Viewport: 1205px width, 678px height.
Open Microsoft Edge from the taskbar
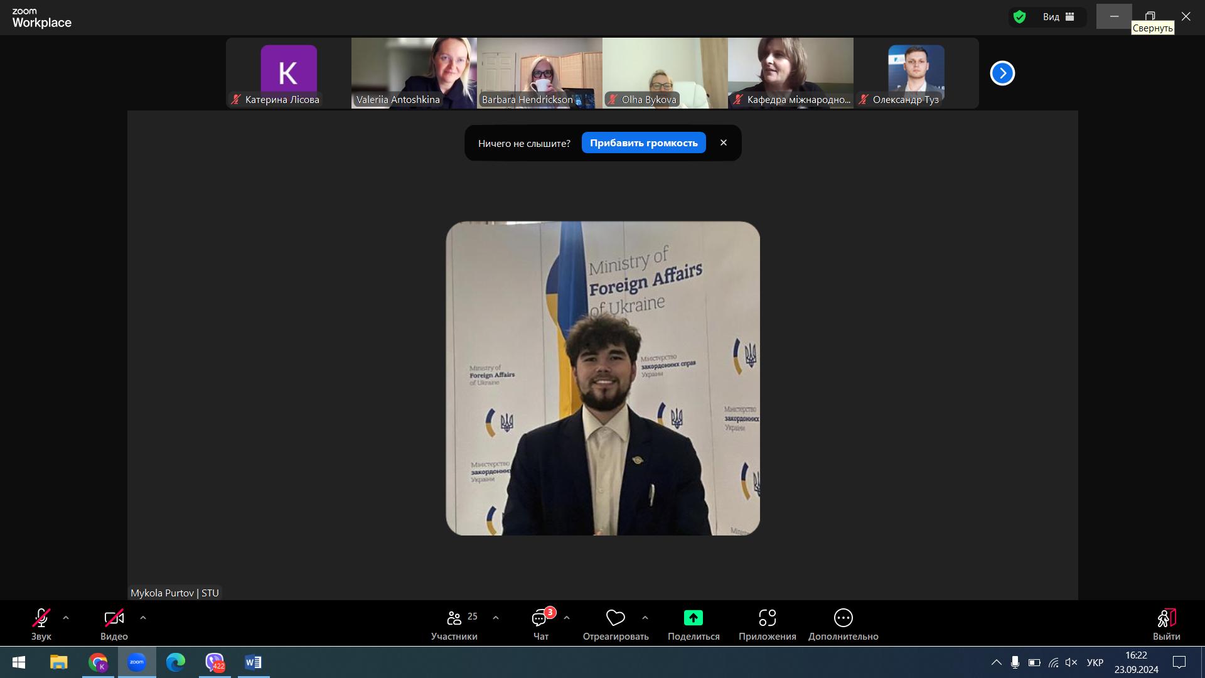pyautogui.click(x=176, y=662)
